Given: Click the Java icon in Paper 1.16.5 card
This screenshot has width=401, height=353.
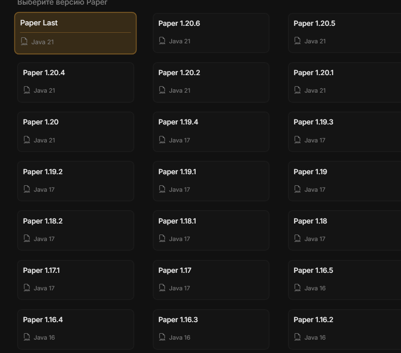Looking at the screenshot, I should click(298, 288).
